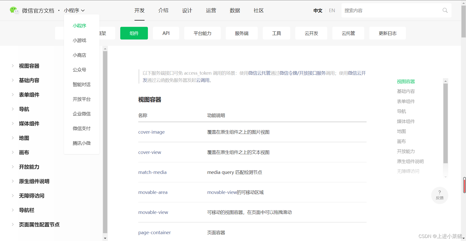
Task: Open the 设计 top navigation tab
Action: click(x=187, y=10)
